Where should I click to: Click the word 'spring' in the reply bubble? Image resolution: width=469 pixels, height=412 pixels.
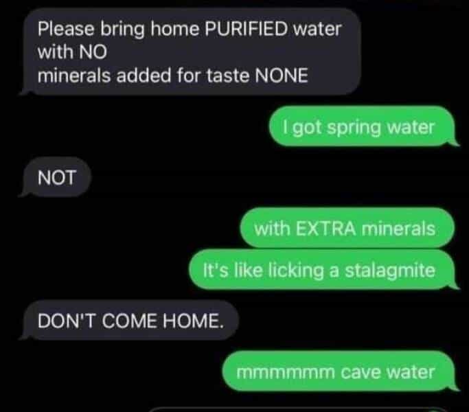[354, 128]
